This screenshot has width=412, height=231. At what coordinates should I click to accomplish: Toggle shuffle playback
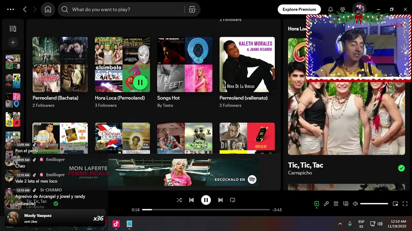point(179,200)
